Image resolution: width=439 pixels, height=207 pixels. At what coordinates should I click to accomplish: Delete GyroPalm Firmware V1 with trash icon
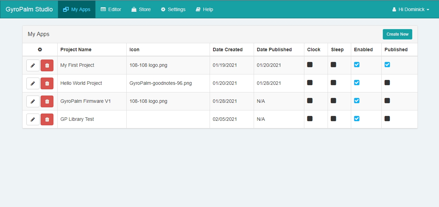click(x=47, y=101)
